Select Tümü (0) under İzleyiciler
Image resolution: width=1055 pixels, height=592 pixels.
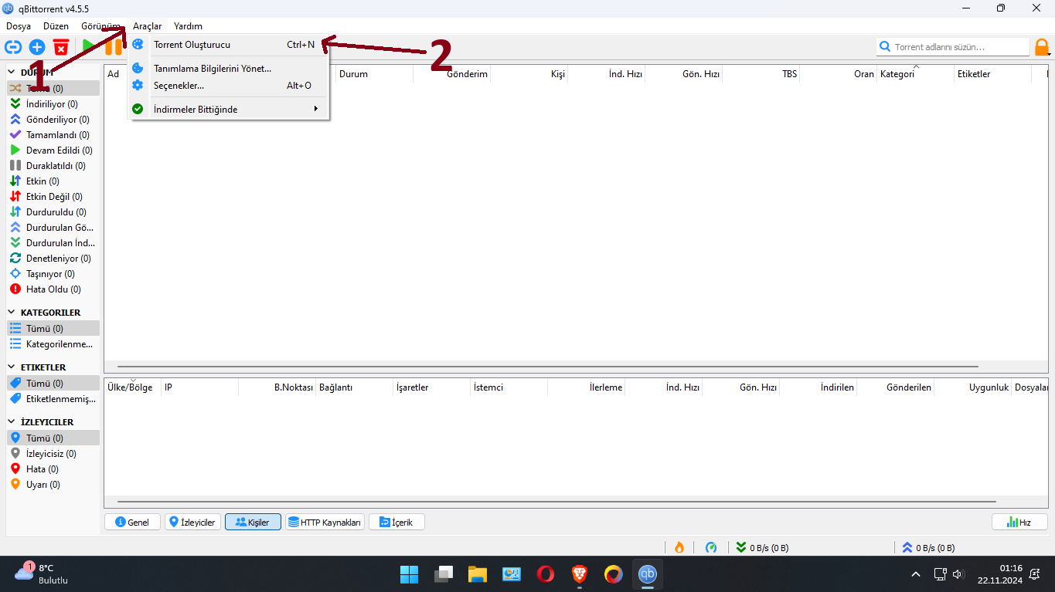pos(52,438)
